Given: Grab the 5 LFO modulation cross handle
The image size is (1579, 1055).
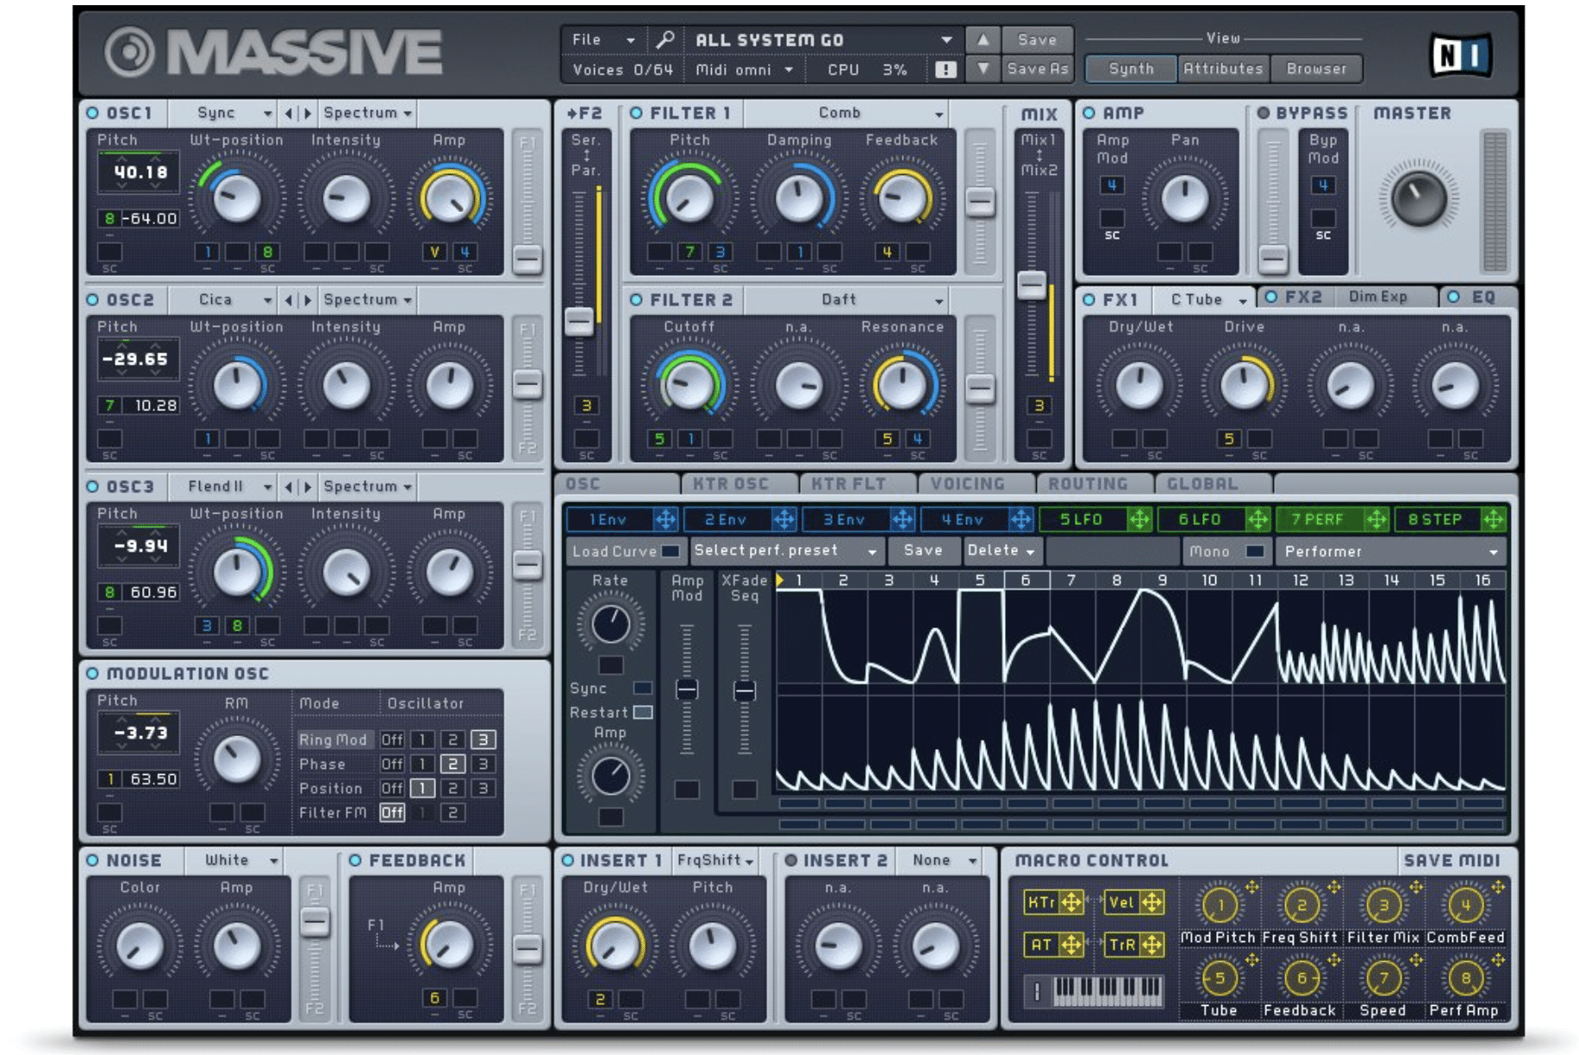Looking at the screenshot, I should [1139, 520].
